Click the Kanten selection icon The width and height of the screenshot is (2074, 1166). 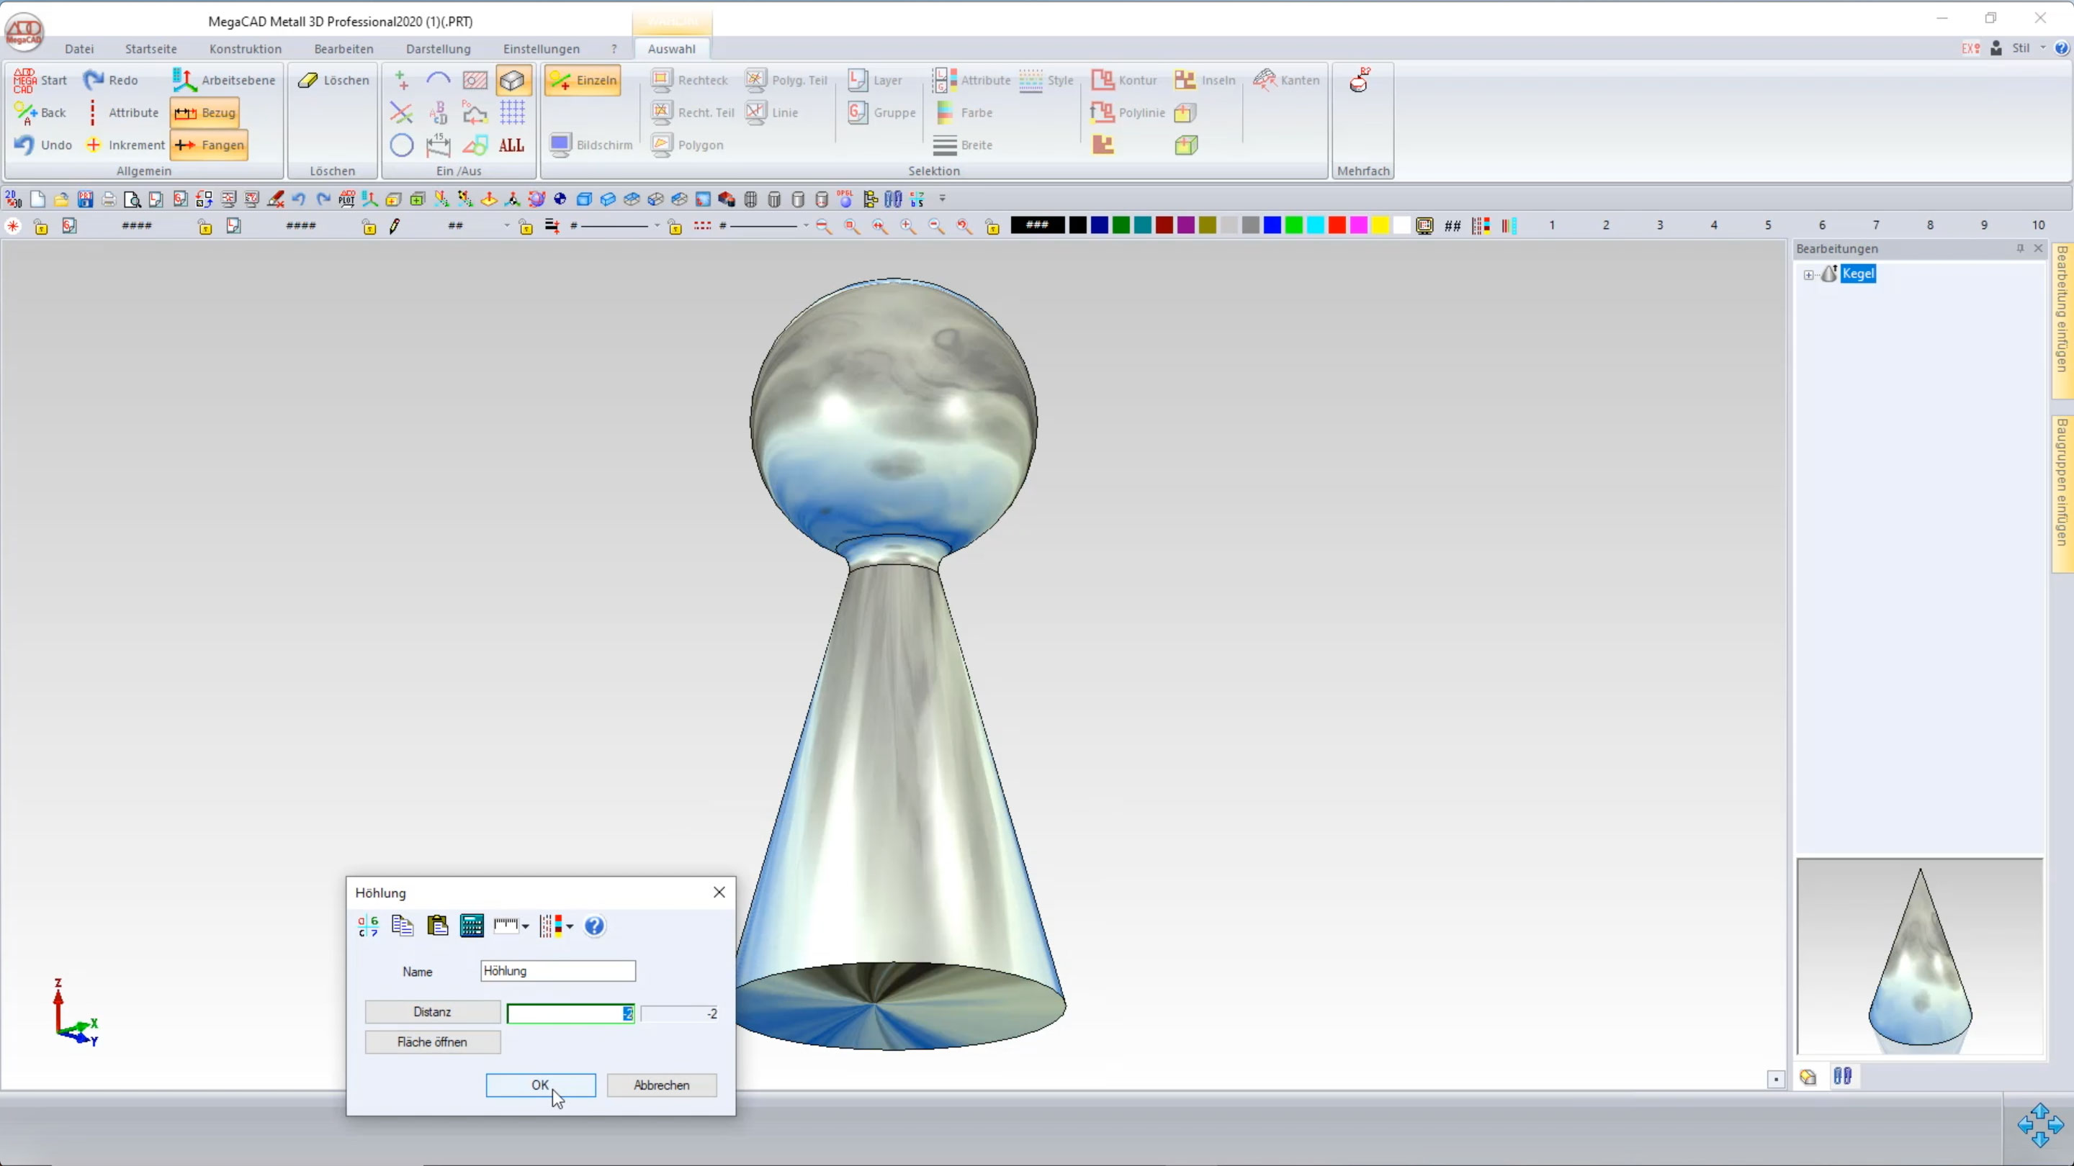coord(1265,80)
